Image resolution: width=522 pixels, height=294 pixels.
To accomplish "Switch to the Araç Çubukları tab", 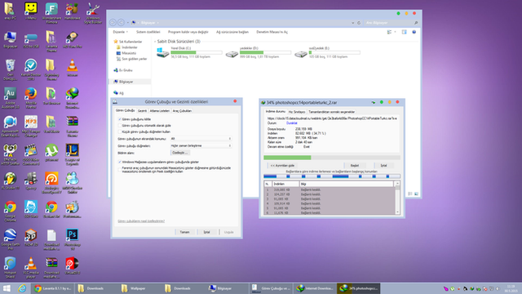I will click(182, 111).
